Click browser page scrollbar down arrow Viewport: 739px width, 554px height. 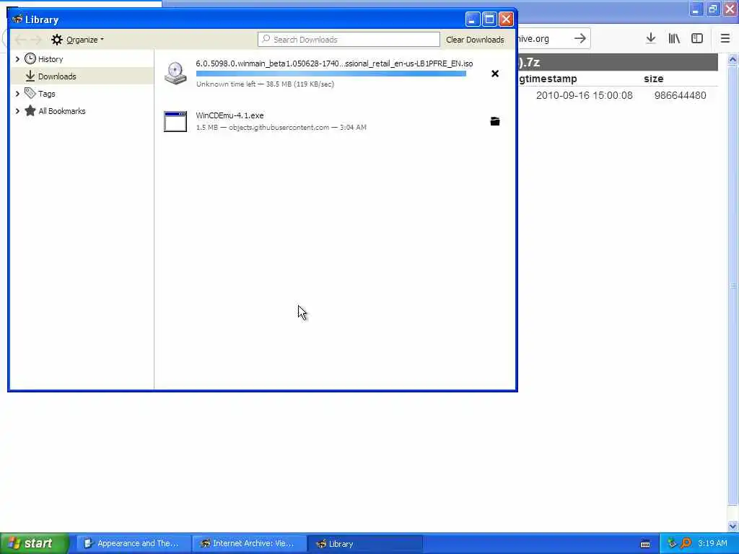click(733, 526)
